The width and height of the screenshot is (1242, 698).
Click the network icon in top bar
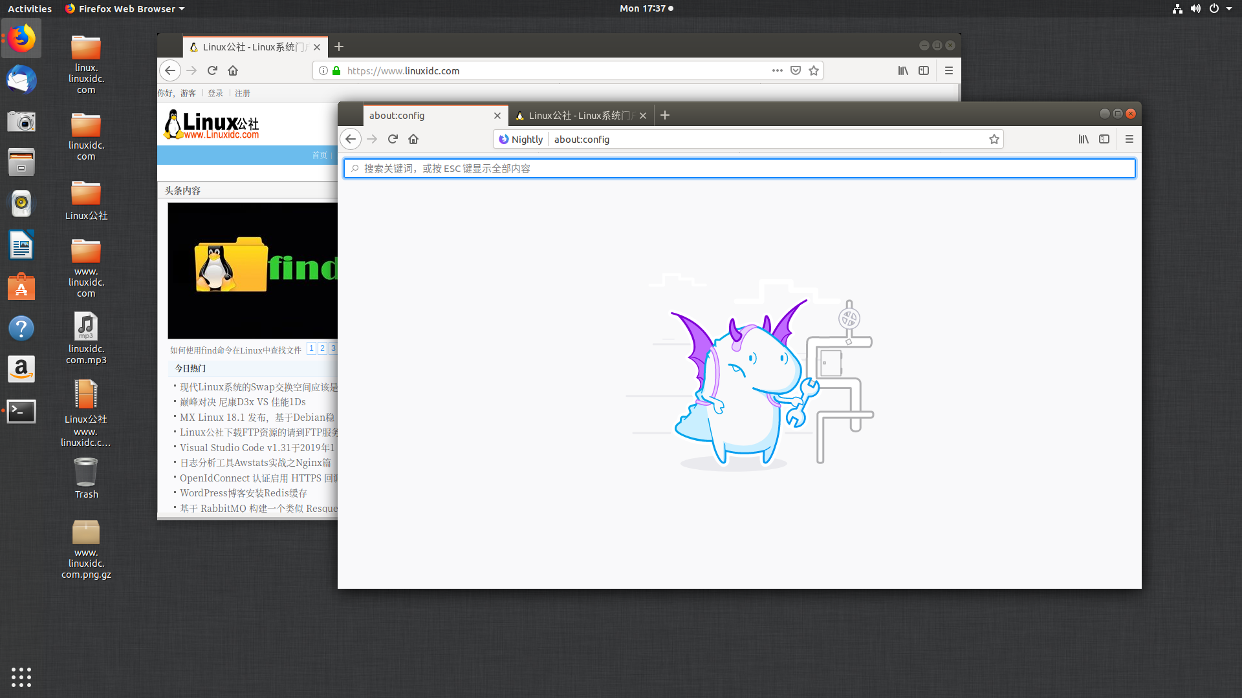[1177, 8]
